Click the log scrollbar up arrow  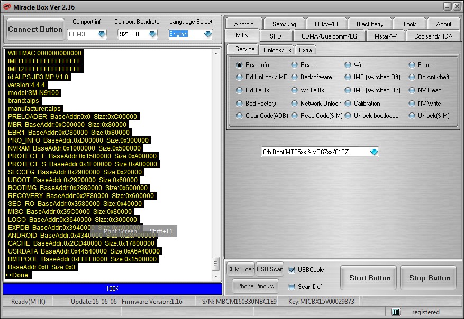coord(216,53)
